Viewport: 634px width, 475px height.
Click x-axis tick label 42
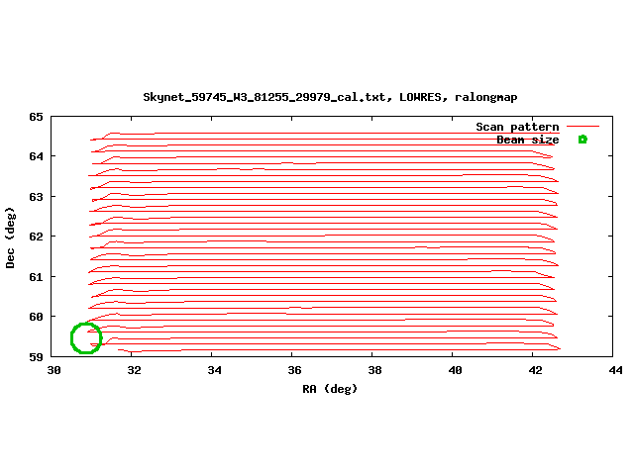[x=535, y=370]
